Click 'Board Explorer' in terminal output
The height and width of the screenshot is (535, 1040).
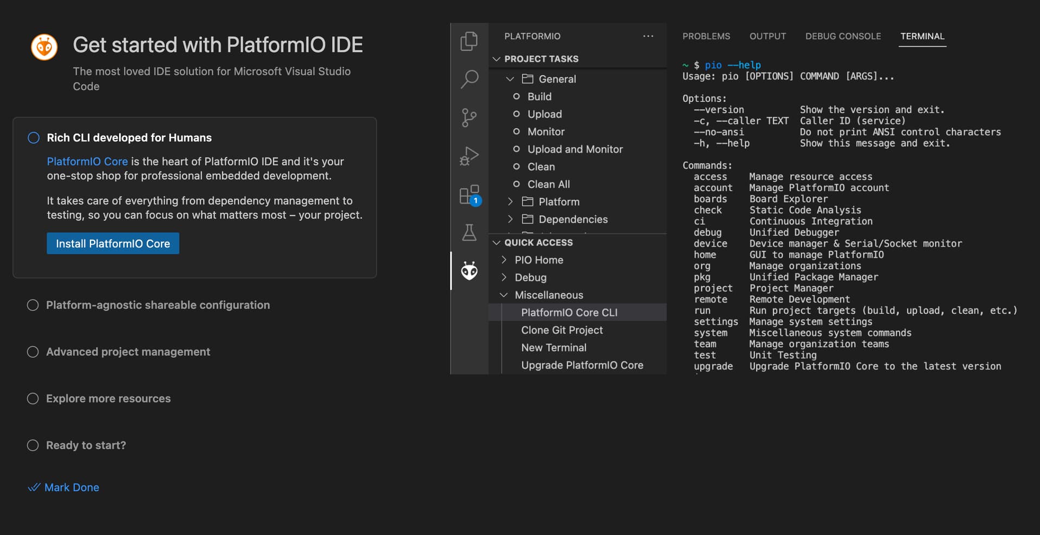click(788, 199)
